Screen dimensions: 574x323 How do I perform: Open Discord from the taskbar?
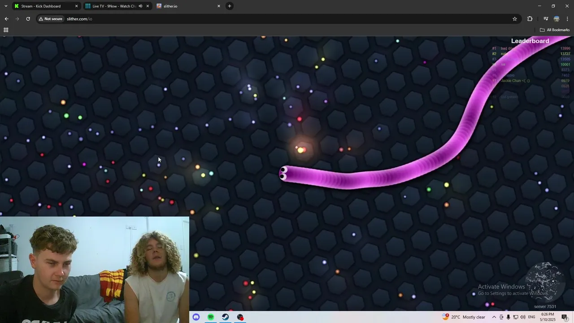coord(196,317)
